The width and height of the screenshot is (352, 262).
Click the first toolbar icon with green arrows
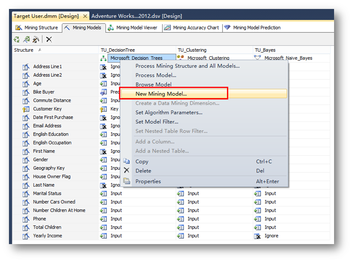tap(17, 39)
